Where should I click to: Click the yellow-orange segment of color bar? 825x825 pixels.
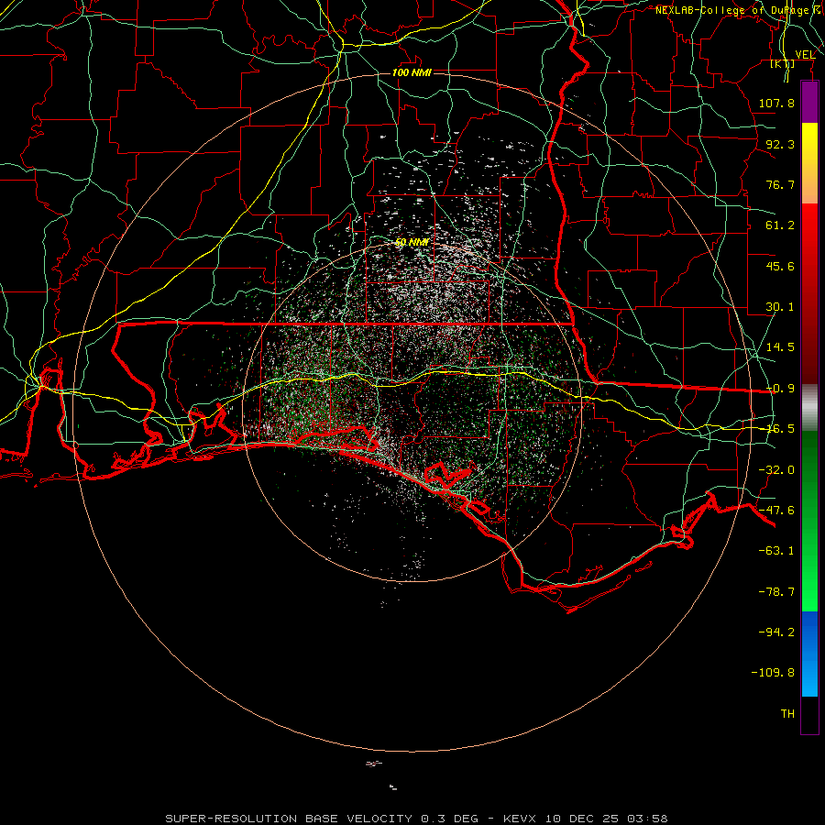pyautogui.click(x=809, y=163)
